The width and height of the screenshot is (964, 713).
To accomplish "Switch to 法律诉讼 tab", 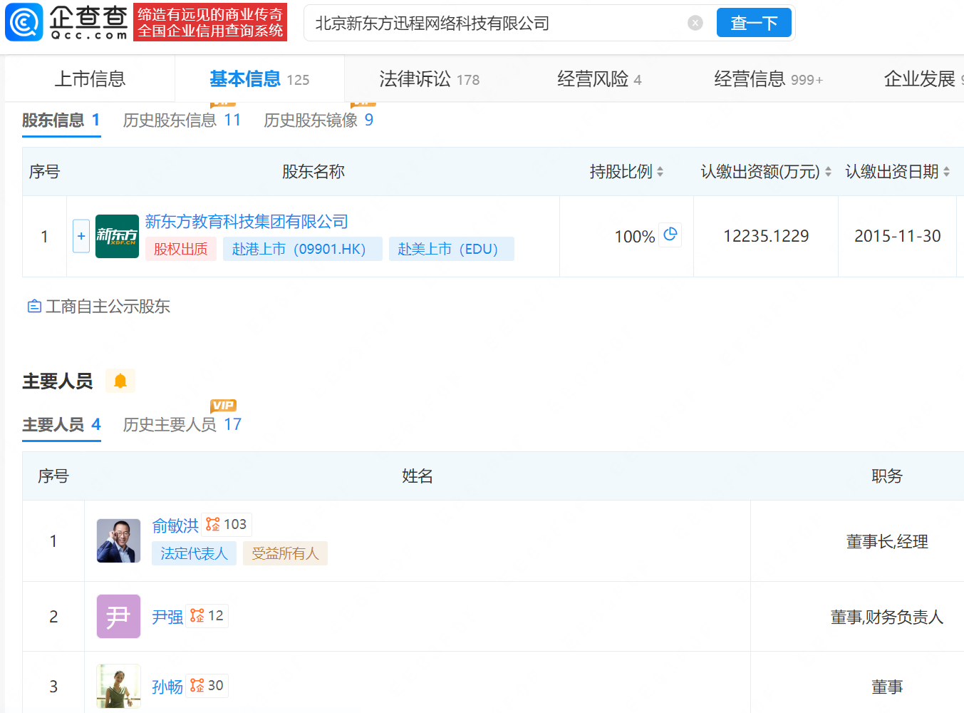I will [x=429, y=79].
